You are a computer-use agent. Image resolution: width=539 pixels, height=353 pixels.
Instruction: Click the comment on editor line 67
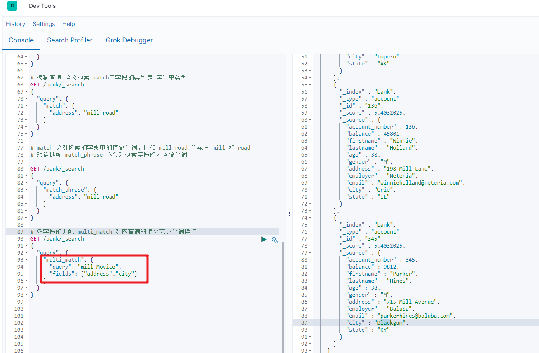coord(109,78)
